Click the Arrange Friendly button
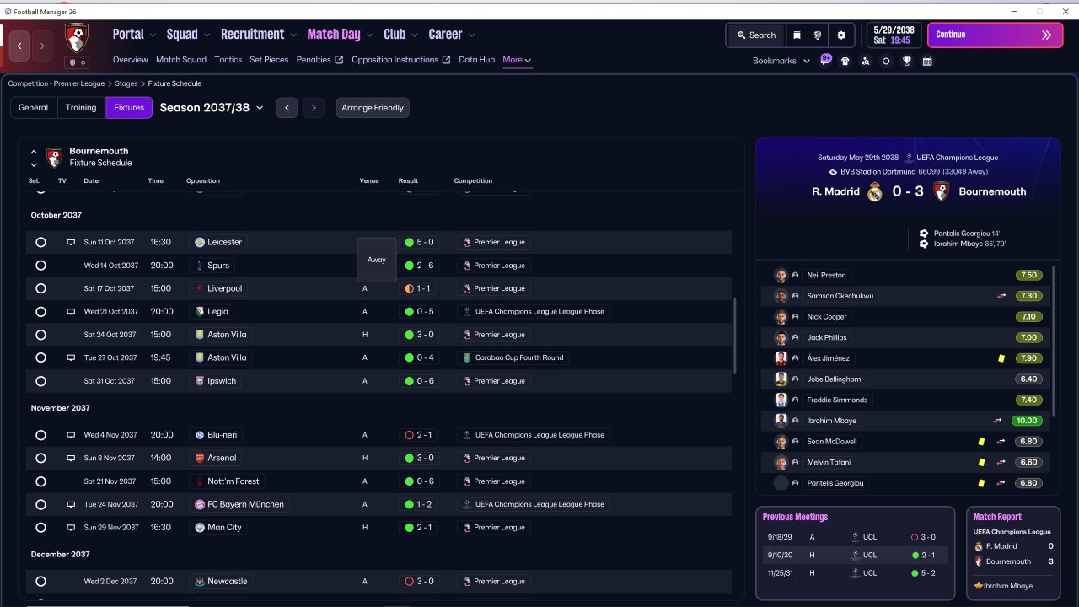1079x607 pixels. 373,108
